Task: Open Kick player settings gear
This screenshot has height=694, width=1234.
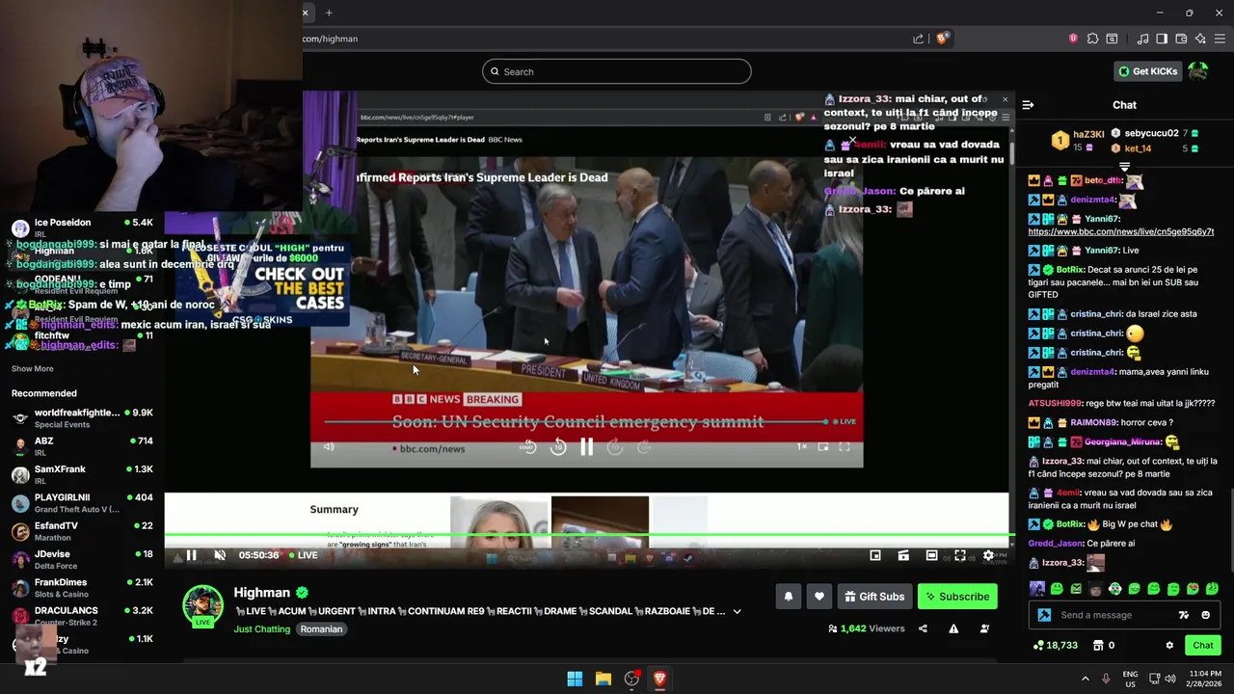Action: point(988,555)
